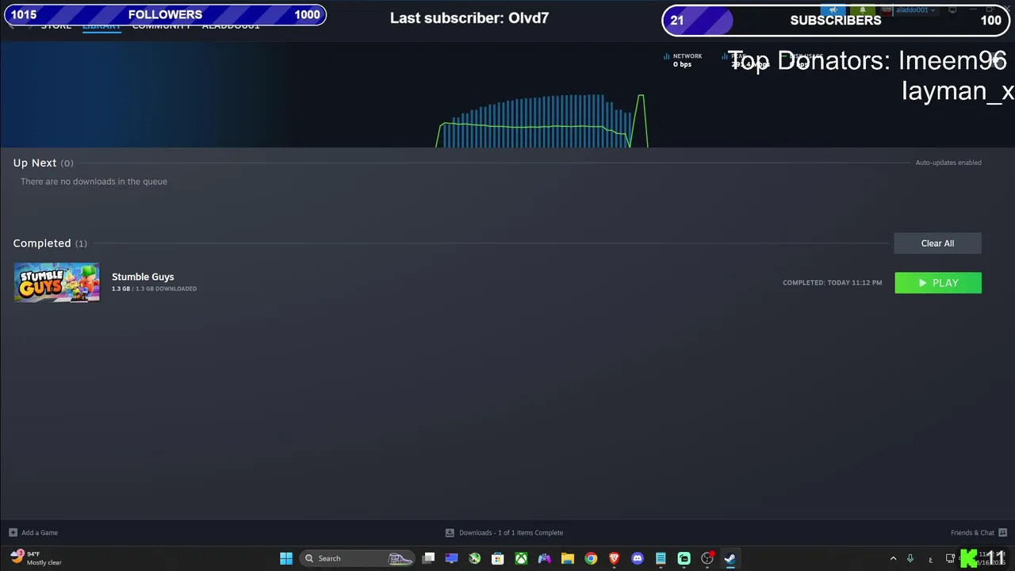Viewport: 1015px width, 571px height.
Task: Open Downloads status bar entry
Action: 511,533
